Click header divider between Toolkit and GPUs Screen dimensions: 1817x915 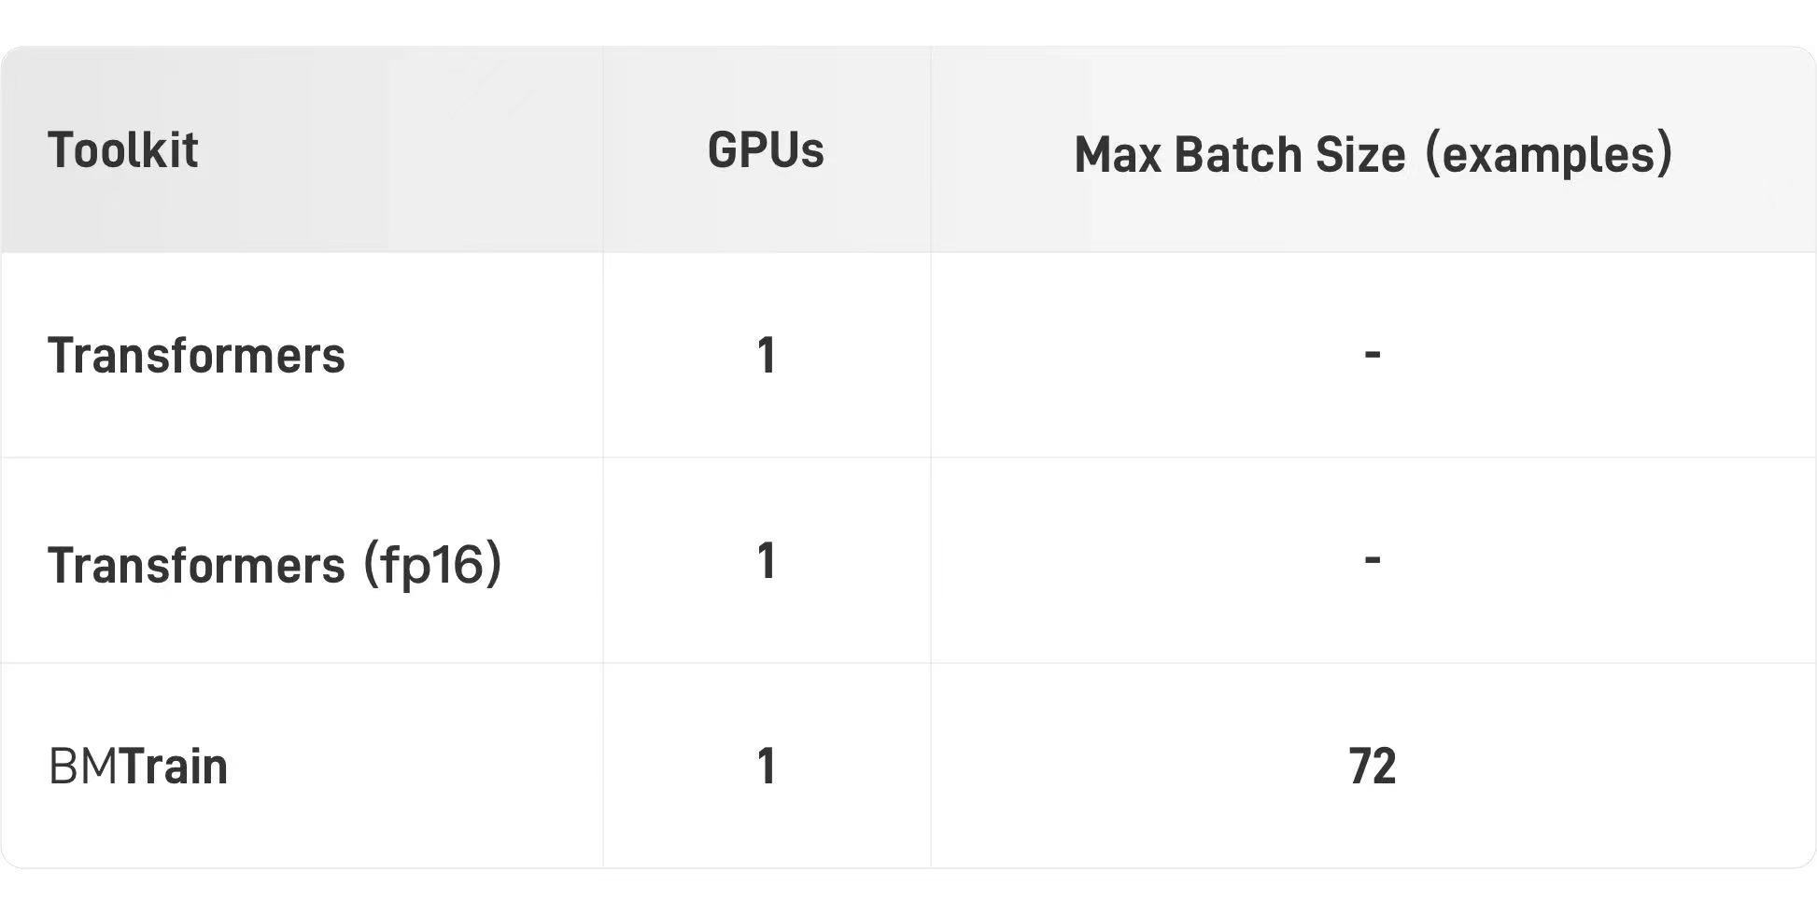[603, 149]
